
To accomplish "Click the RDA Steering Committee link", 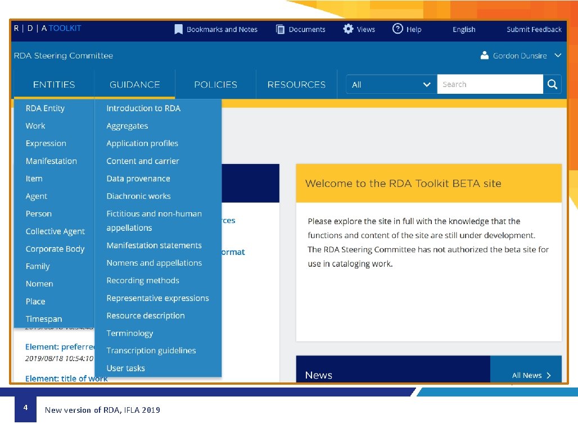I will 63,56.
